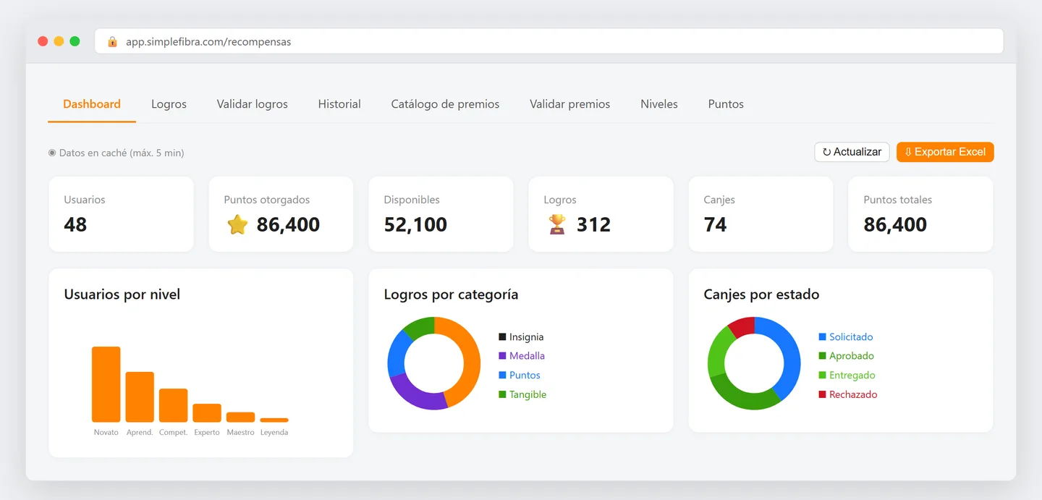1042x500 pixels.
Task: Click the Aprend. bar in the chart
Action: point(140,397)
